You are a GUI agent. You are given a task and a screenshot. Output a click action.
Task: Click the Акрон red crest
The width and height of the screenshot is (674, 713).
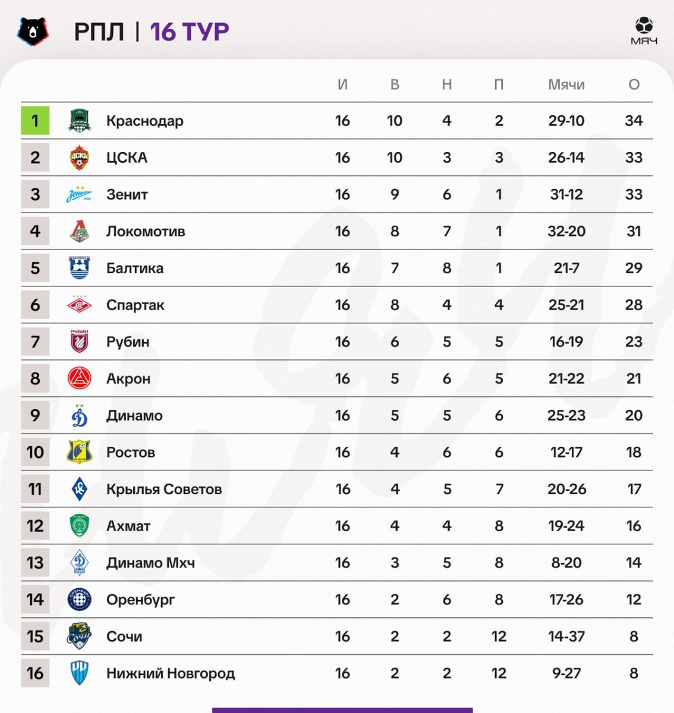click(79, 378)
